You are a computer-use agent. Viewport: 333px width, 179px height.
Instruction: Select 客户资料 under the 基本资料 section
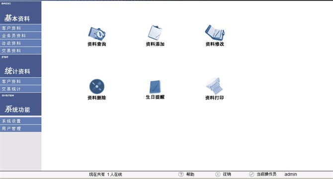(x=20, y=28)
